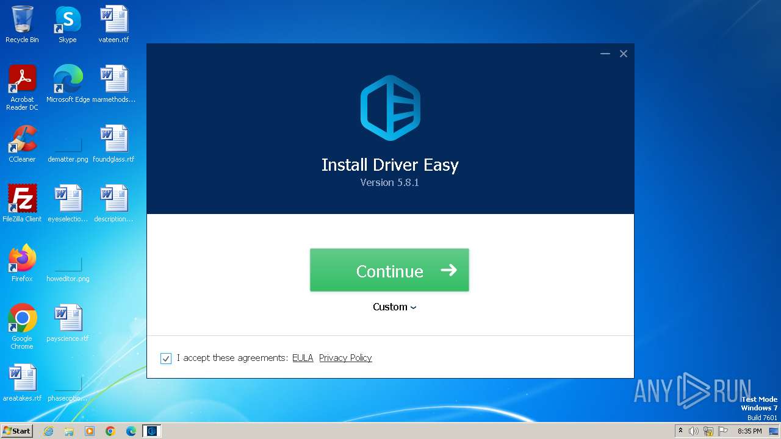Close the Driver Easy installer window
This screenshot has height=439, width=781.
[624, 54]
